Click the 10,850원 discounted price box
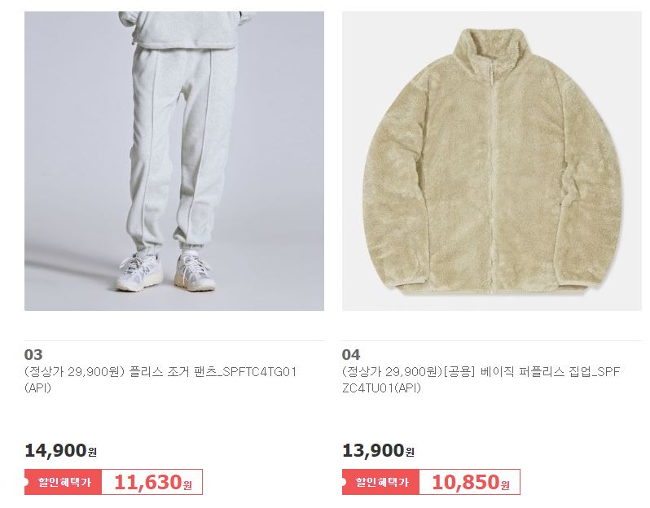Image resolution: width=650 pixels, height=508 pixels. point(470,482)
